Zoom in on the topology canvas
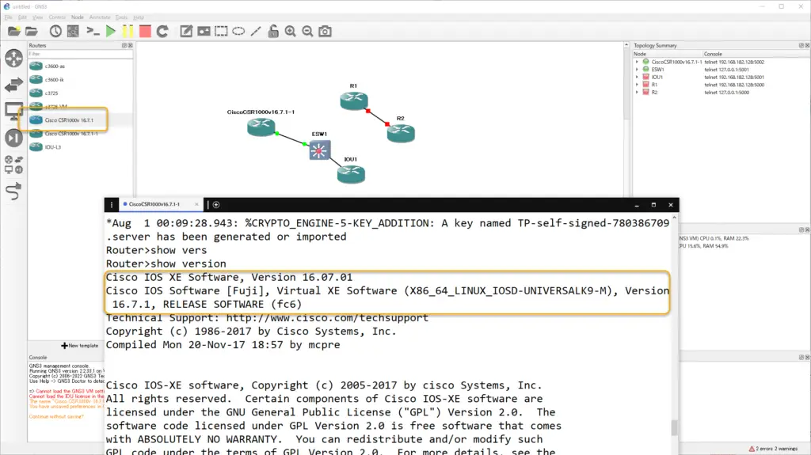 coord(290,32)
